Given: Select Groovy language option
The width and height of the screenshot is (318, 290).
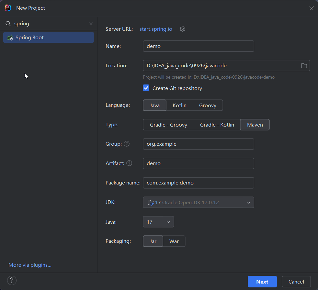Looking at the screenshot, I should [x=208, y=106].
